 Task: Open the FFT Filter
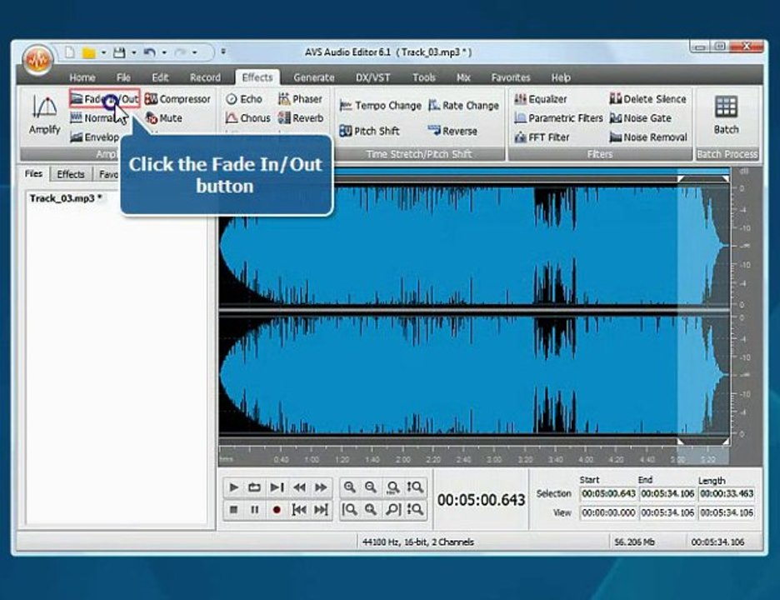point(541,137)
